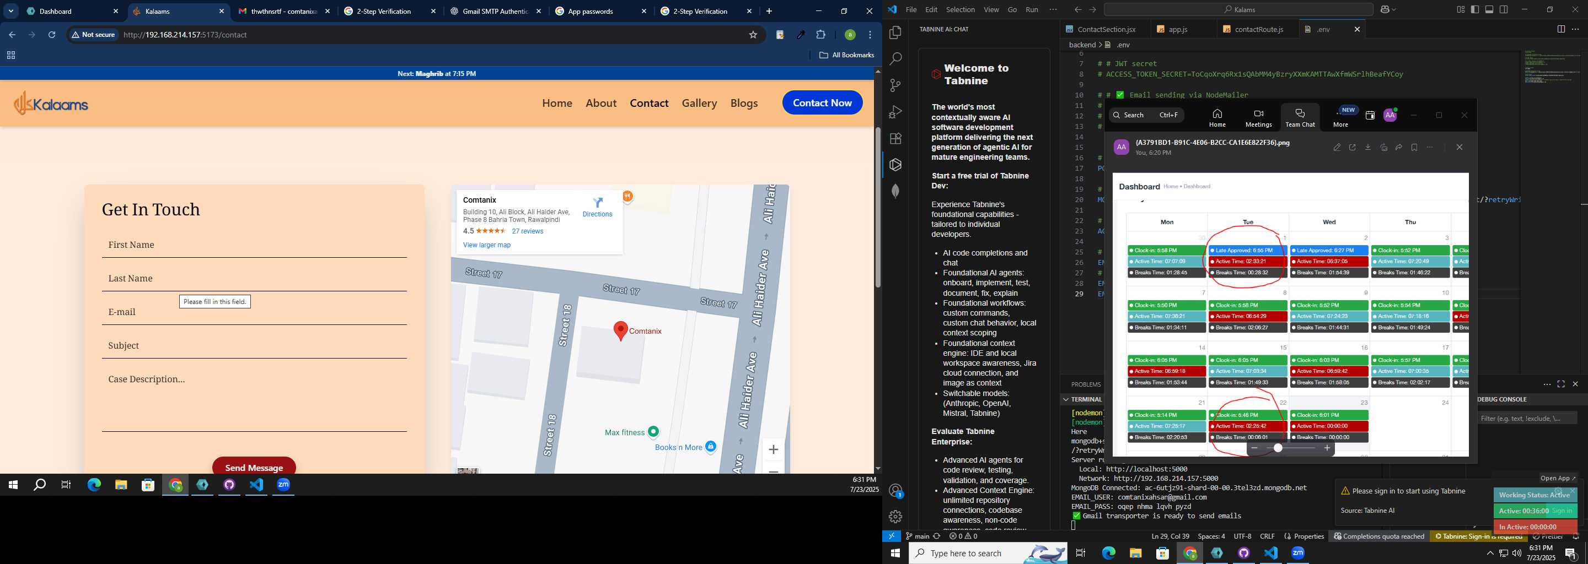The width and height of the screenshot is (1588, 564).
Task: Open VS Code Manage gear icon
Action: pos(895,517)
